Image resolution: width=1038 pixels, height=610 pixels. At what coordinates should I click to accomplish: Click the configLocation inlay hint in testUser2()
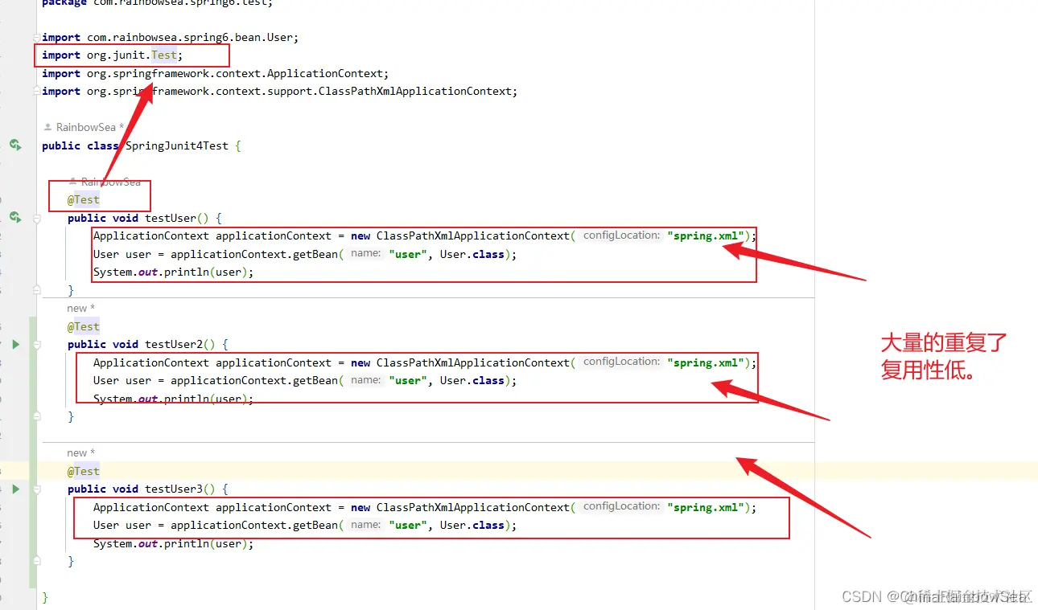(620, 362)
